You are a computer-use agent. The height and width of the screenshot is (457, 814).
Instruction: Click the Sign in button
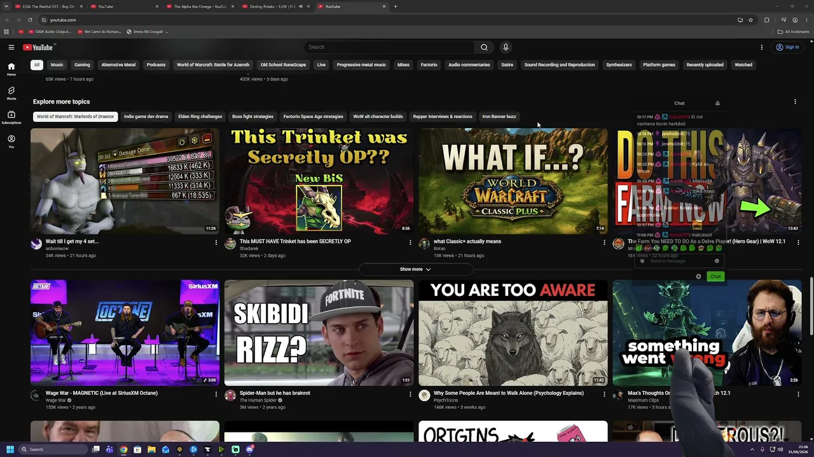[x=787, y=47]
